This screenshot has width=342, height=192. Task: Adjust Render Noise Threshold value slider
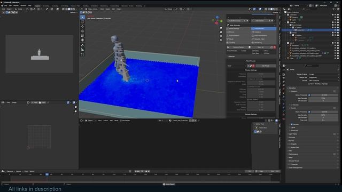click(x=324, y=112)
